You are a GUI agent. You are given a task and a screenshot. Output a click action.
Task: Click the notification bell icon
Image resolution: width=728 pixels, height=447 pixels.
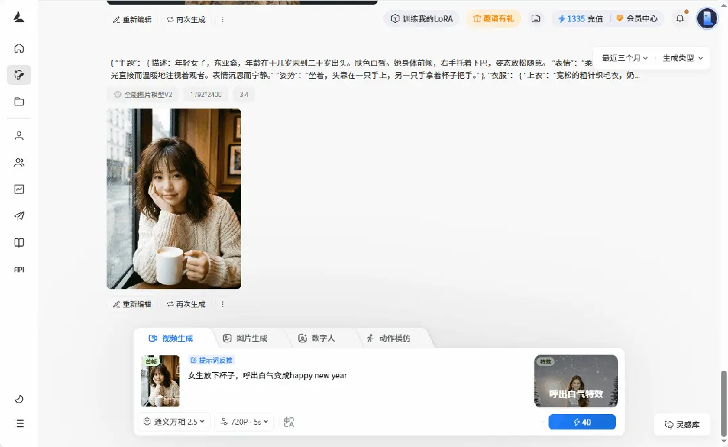pos(680,18)
